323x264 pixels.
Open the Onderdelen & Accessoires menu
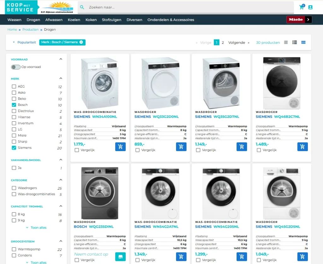(171, 20)
